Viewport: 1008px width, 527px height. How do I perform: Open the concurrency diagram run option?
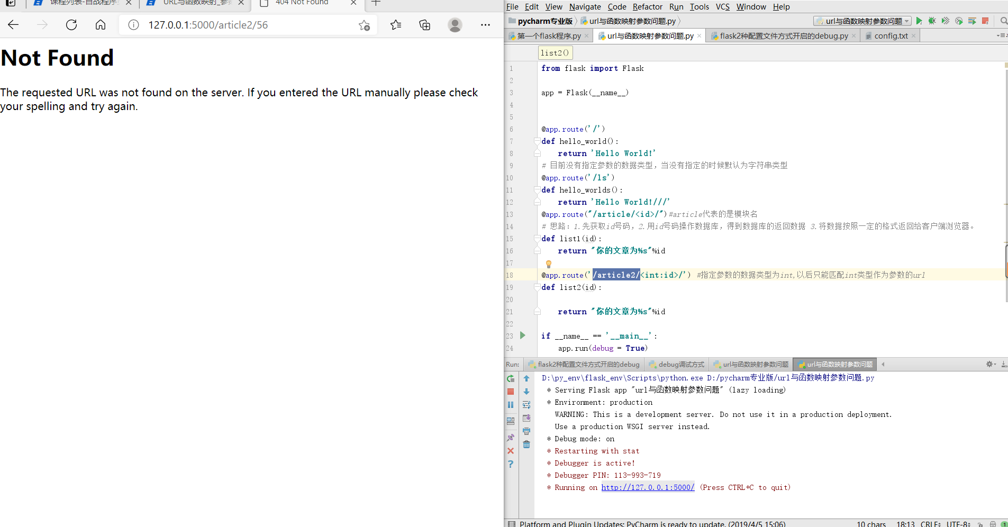coord(972,21)
